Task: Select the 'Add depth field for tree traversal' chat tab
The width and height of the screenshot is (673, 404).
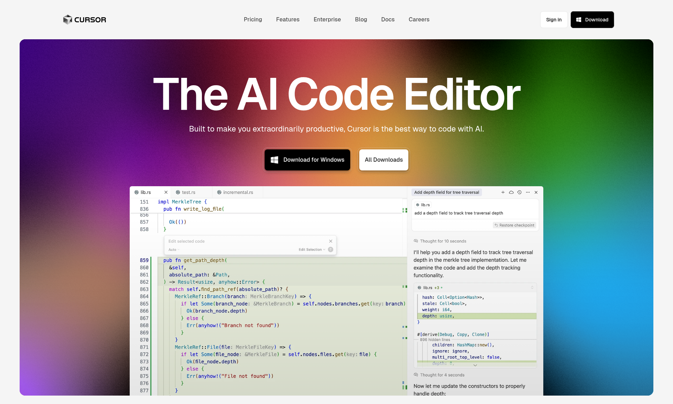Action: (447, 192)
